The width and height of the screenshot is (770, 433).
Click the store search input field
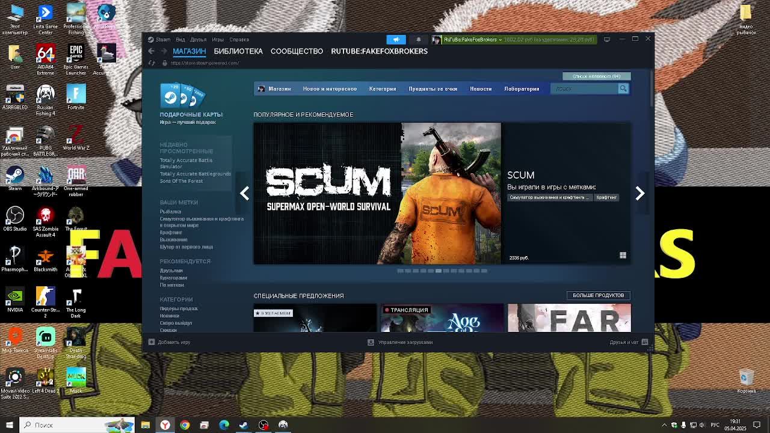point(584,89)
